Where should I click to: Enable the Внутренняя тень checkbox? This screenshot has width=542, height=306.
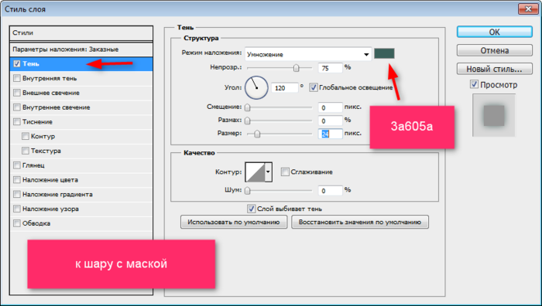point(16,78)
